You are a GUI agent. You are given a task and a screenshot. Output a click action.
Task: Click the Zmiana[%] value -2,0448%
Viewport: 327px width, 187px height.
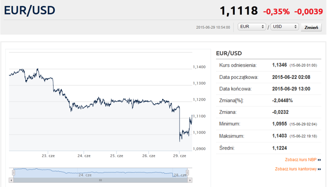(x=282, y=101)
